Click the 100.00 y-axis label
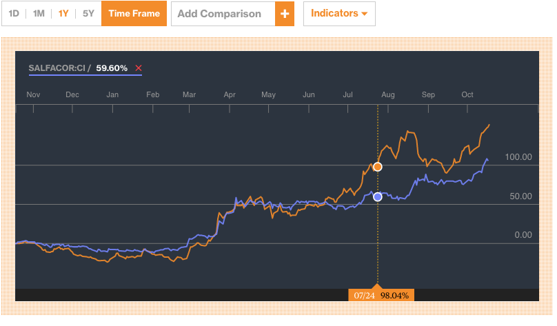Image resolution: width=557 pixels, height=326 pixels. tap(518, 157)
